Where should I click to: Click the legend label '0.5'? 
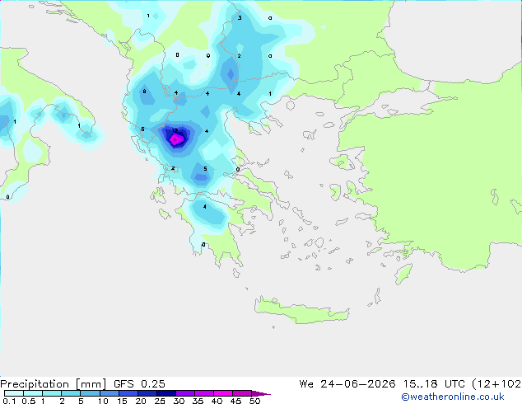pos(28,401)
